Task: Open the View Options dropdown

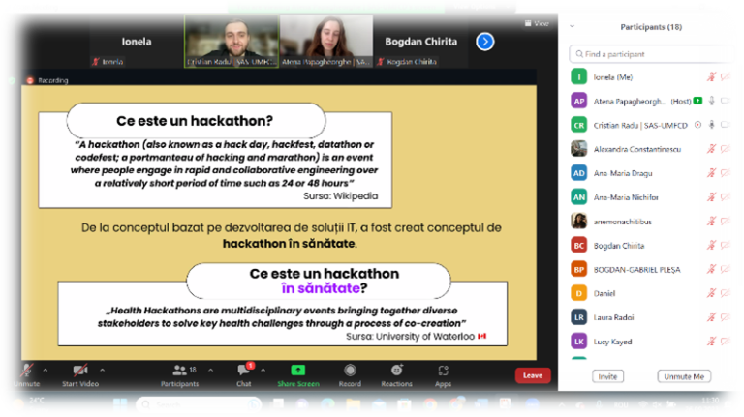Action: pos(479,6)
